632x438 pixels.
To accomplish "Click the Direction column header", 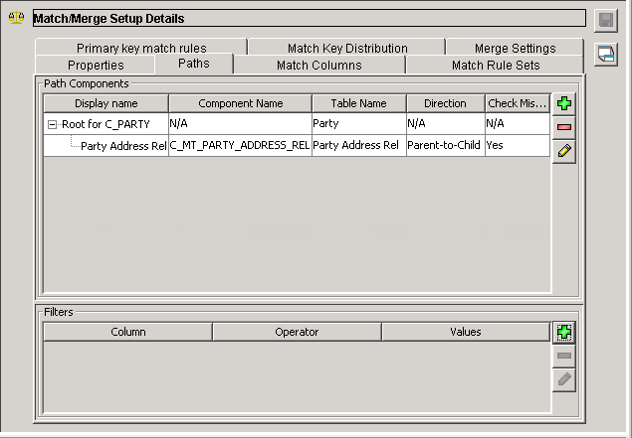I will (x=445, y=103).
